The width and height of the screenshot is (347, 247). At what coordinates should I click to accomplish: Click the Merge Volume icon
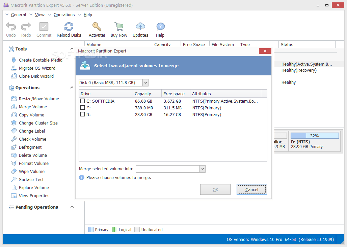[x=14, y=107]
